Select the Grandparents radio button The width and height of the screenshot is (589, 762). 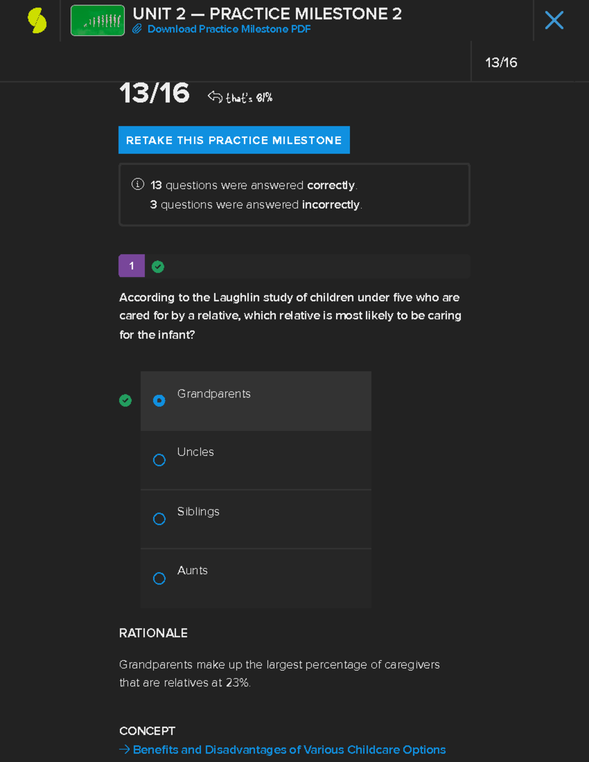click(159, 401)
